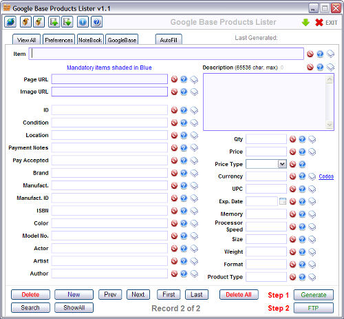Clear the Payment Notes field
Viewport: 344px width, 319px height.
[174, 147]
